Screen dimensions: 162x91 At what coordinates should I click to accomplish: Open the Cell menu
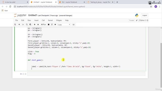pos(43,20)
